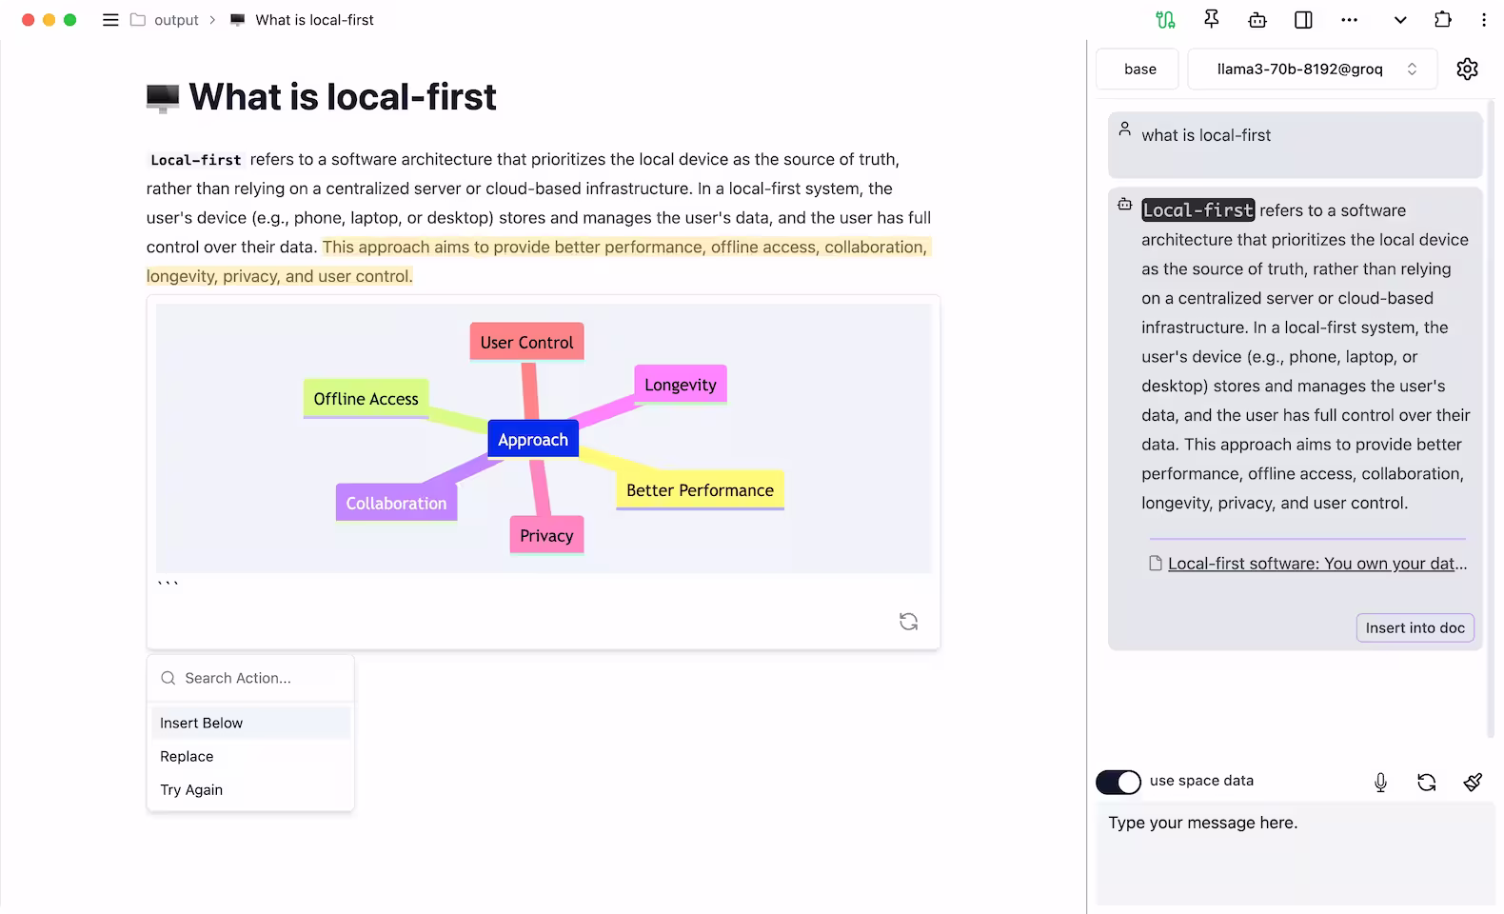Open the green graph connection icon
This screenshot has width=1504, height=914.
(x=1165, y=20)
